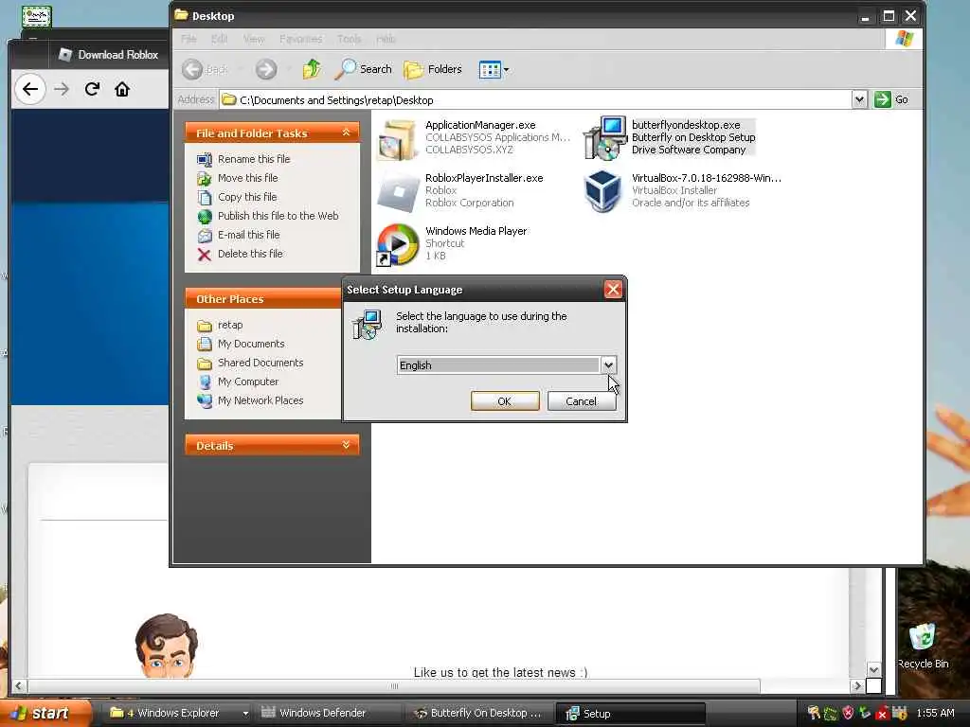Reload the Download Roblox page

(x=92, y=89)
